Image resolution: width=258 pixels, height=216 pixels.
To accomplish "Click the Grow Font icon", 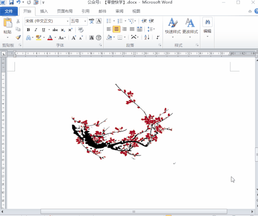I will click(74, 37).
